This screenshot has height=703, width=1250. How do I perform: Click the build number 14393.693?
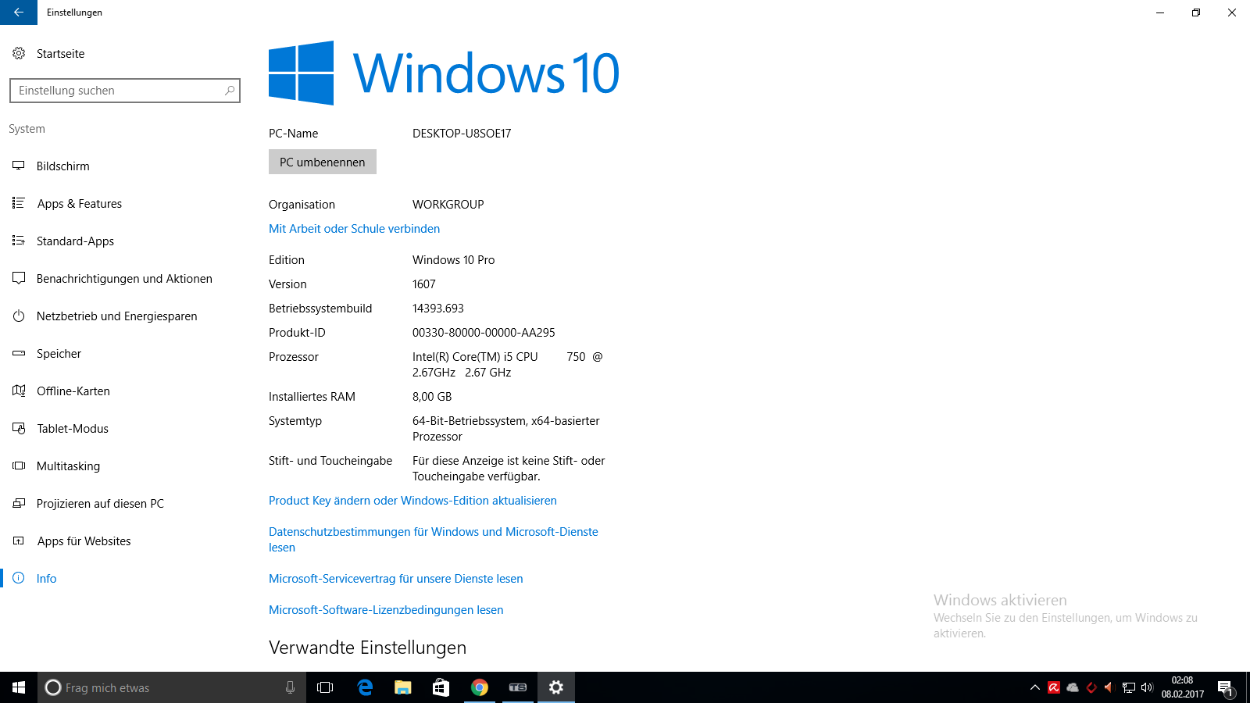438,309
